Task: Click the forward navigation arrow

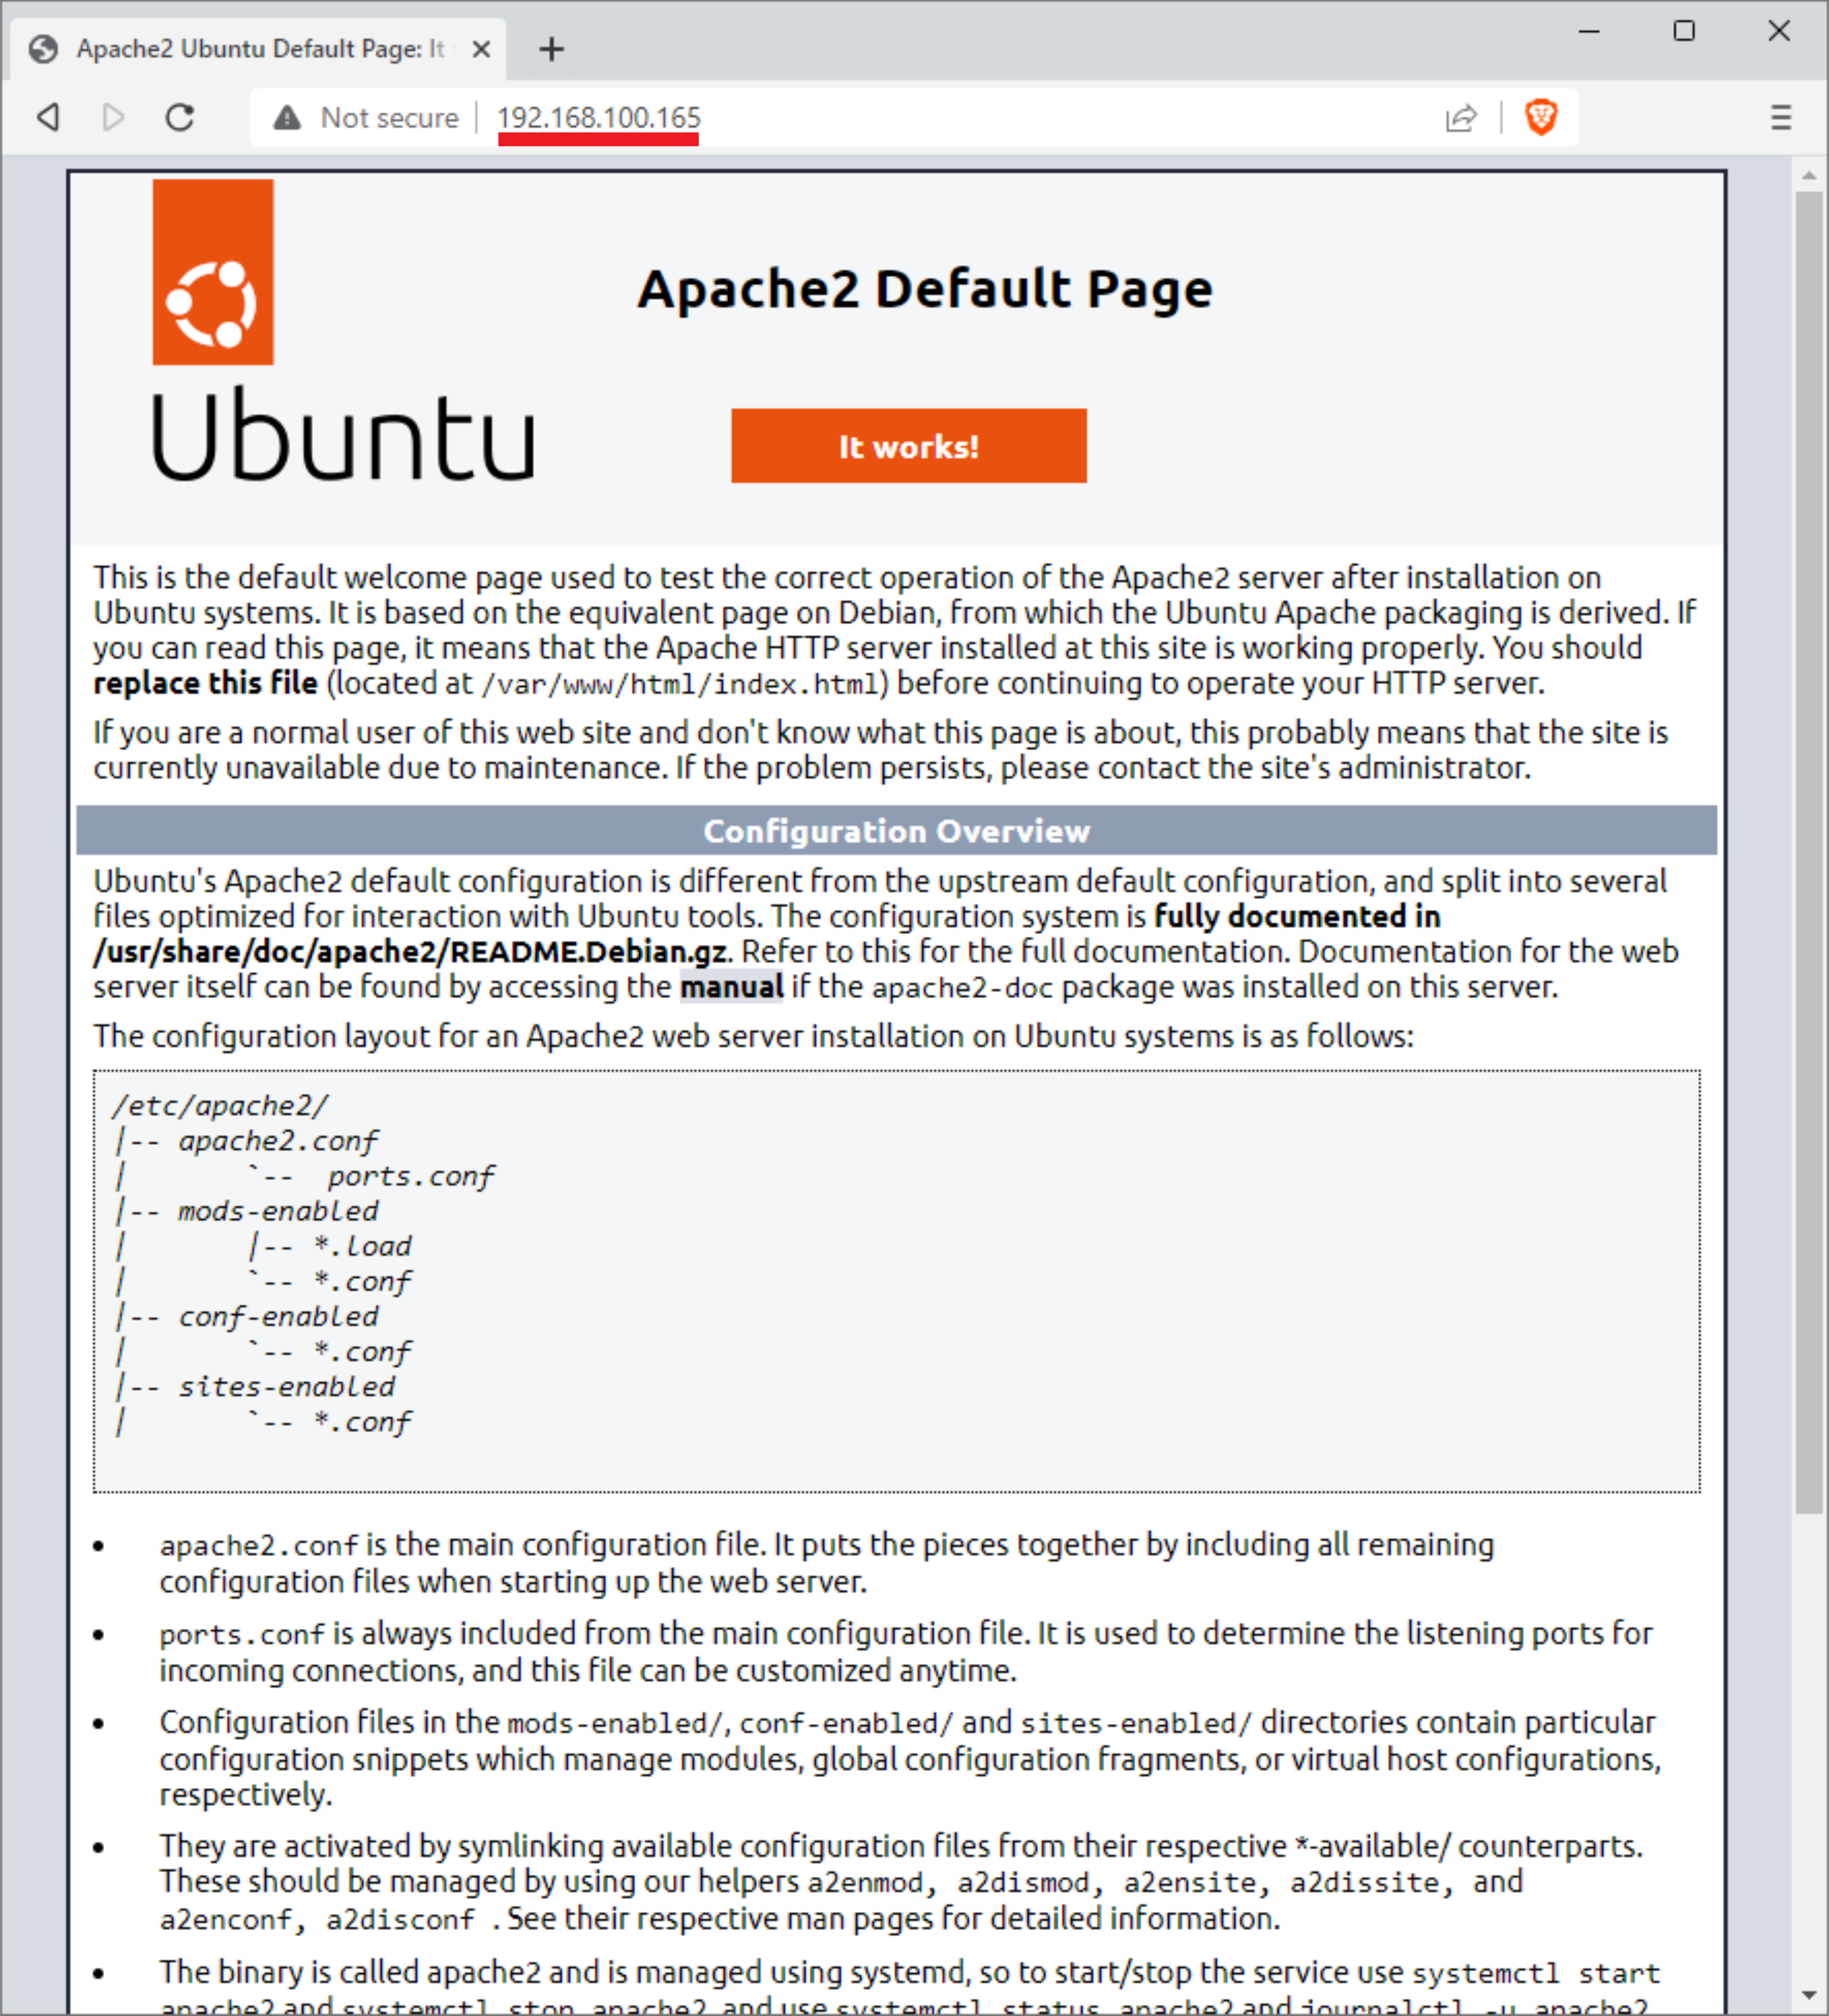Action: coord(113,117)
